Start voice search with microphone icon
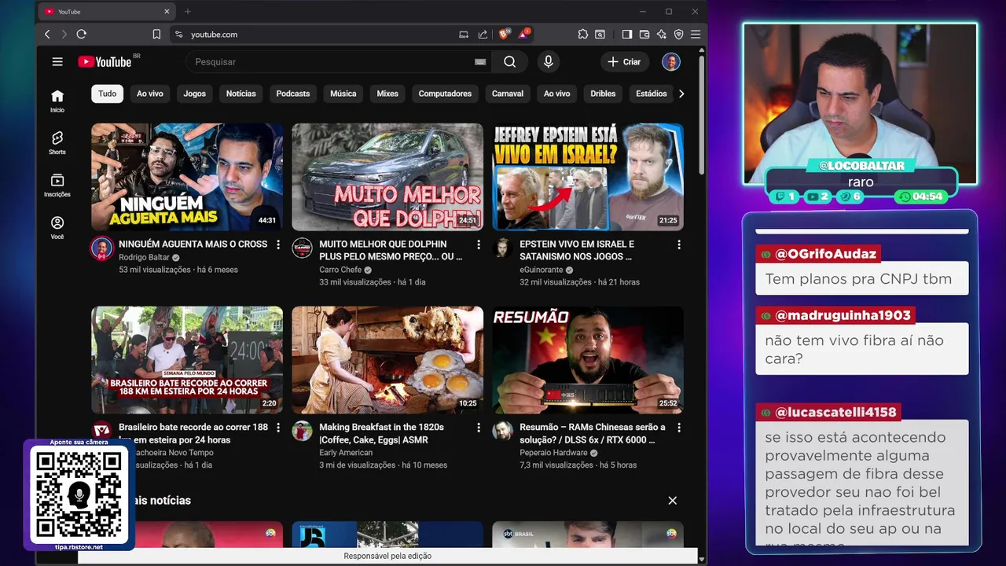The height and width of the screenshot is (566, 1006). [548, 62]
